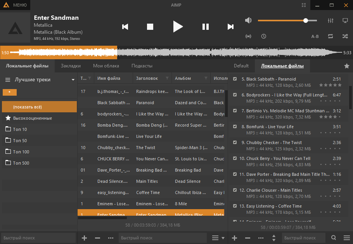
Task: Click the middle Быстрый поиск search field
Action: click(x=163, y=238)
